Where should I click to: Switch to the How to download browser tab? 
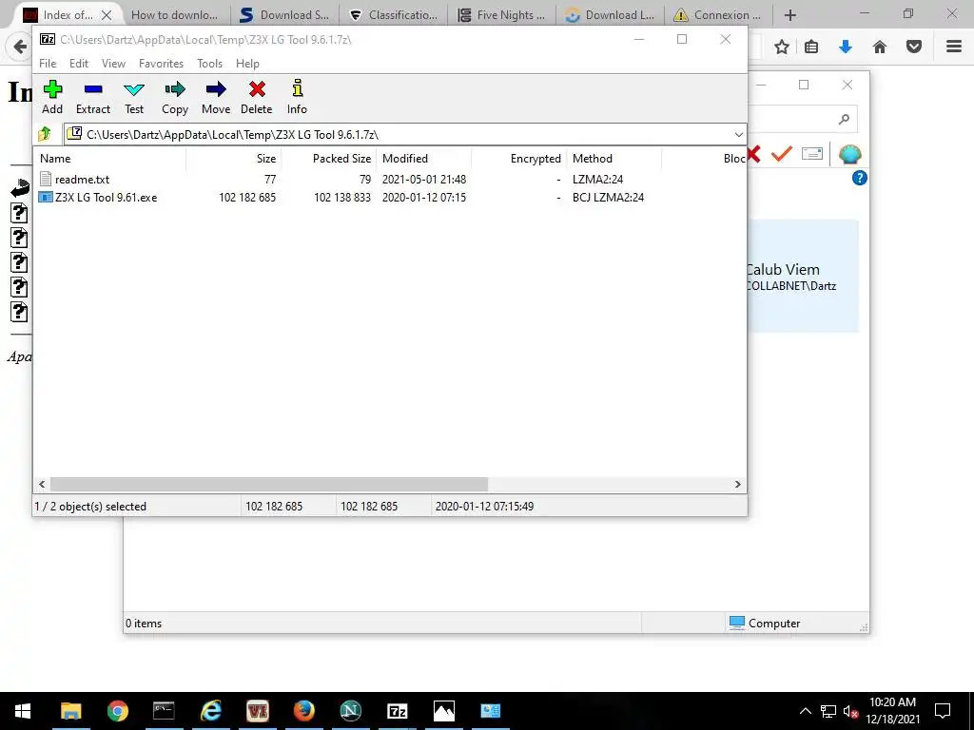tap(175, 15)
